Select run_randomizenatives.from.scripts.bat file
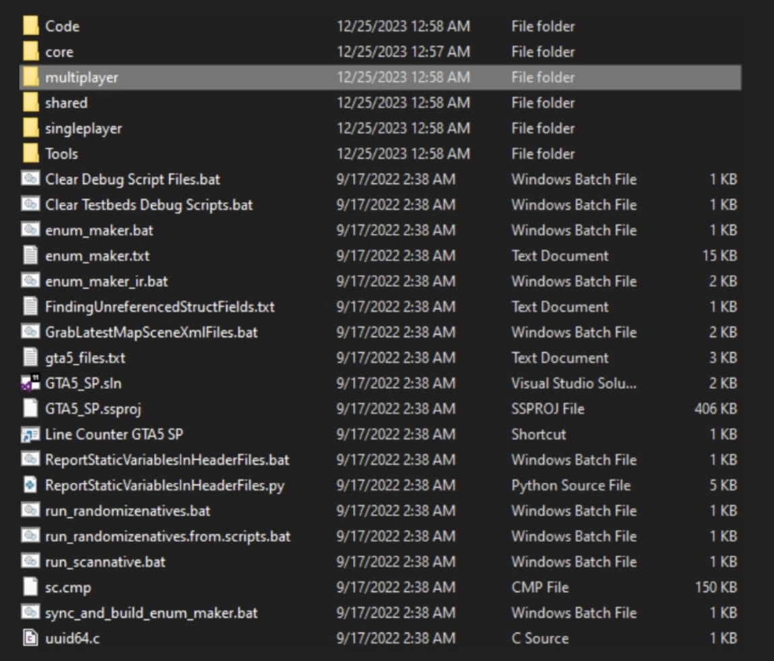 [168, 536]
